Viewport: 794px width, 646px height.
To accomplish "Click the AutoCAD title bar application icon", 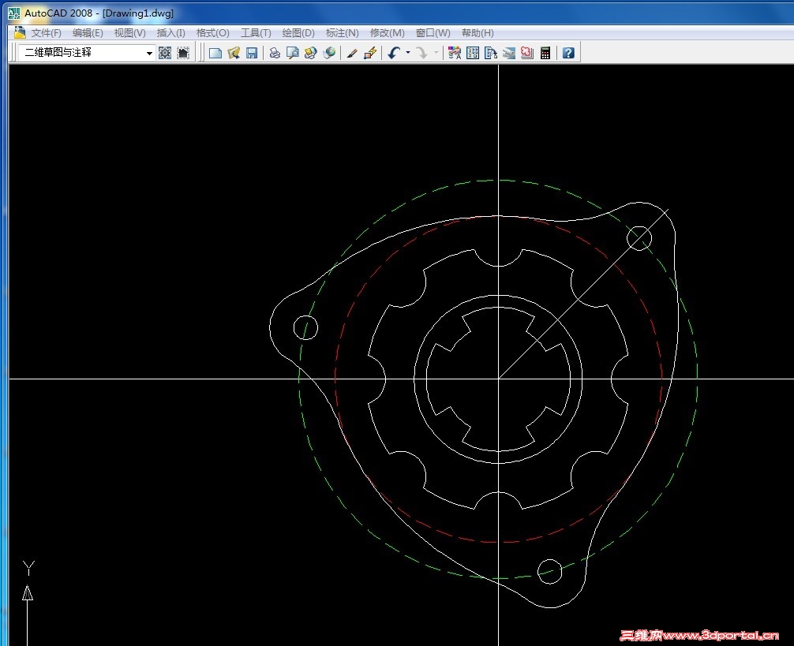I will click(14, 13).
